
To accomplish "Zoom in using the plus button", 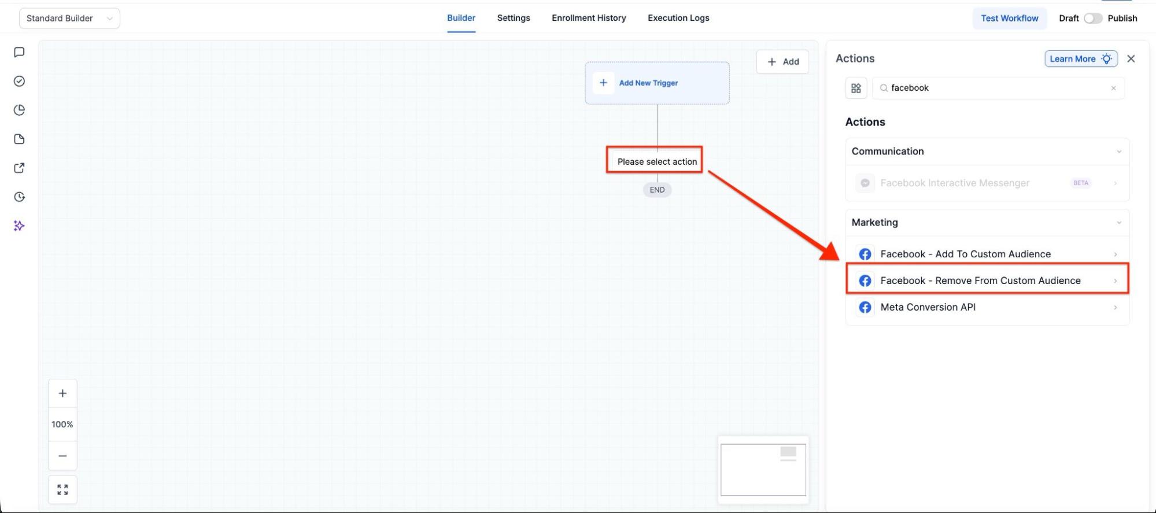I will [62, 394].
